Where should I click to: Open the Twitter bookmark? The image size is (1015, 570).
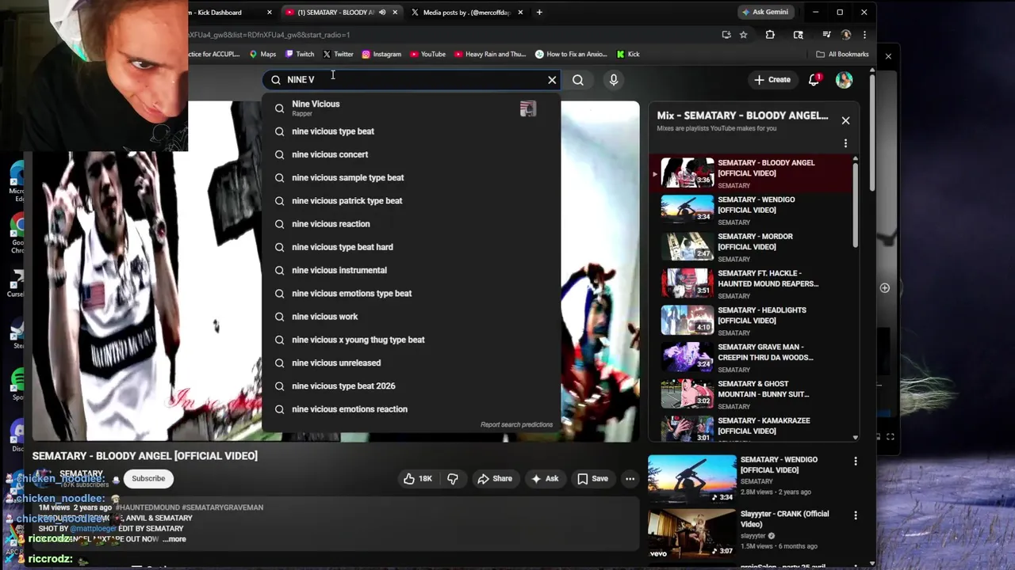(338, 54)
